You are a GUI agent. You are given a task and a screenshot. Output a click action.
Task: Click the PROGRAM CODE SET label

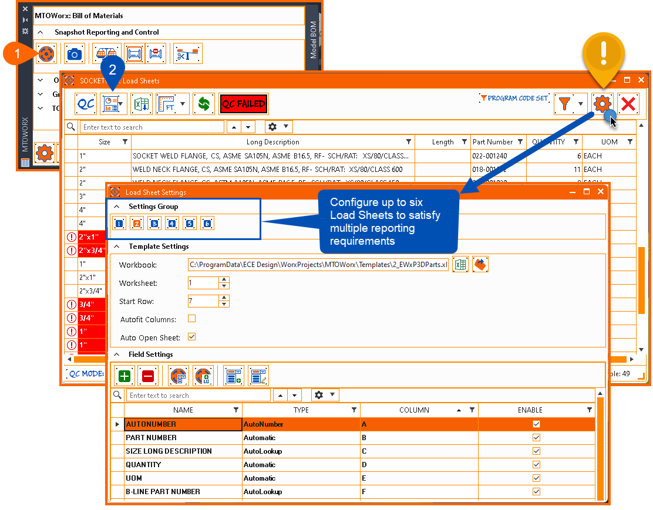click(514, 98)
